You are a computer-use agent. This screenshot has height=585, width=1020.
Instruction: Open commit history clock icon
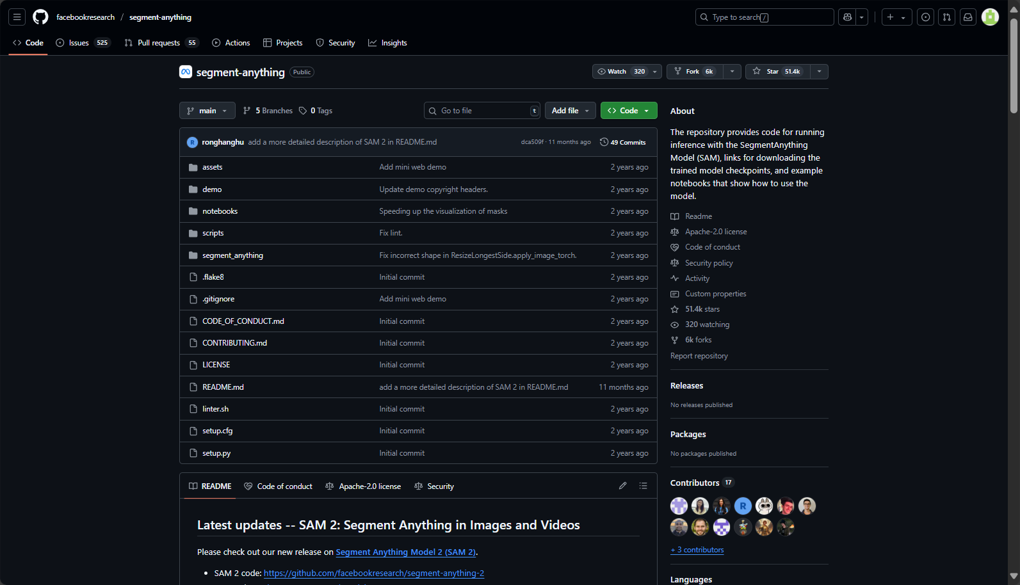point(604,142)
